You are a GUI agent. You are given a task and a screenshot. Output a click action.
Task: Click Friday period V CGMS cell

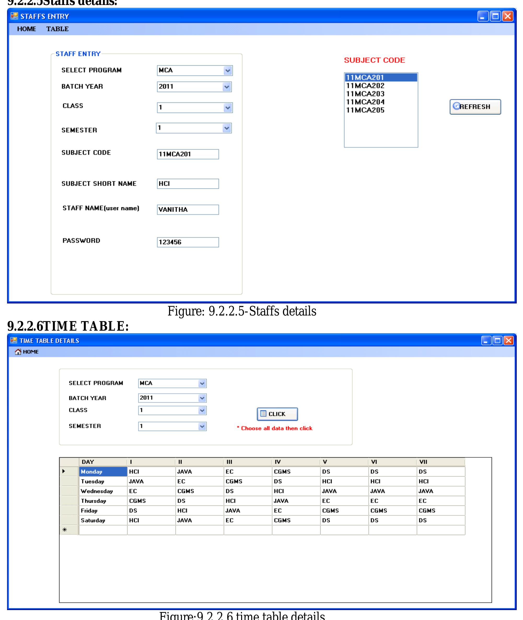[x=345, y=510]
